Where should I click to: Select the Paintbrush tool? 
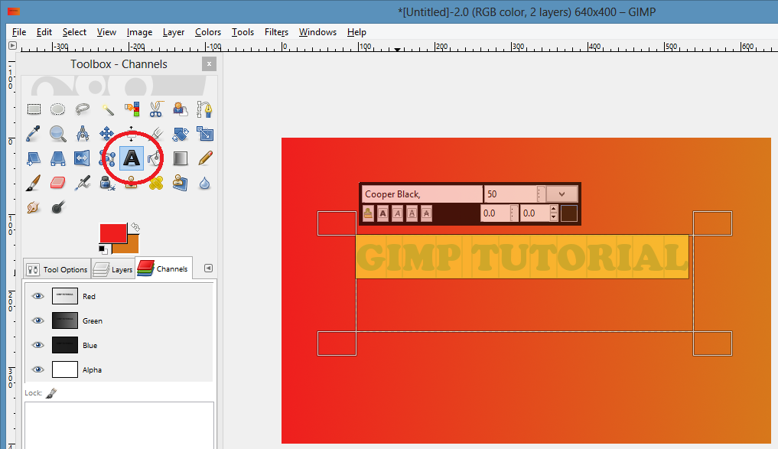(34, 183)
